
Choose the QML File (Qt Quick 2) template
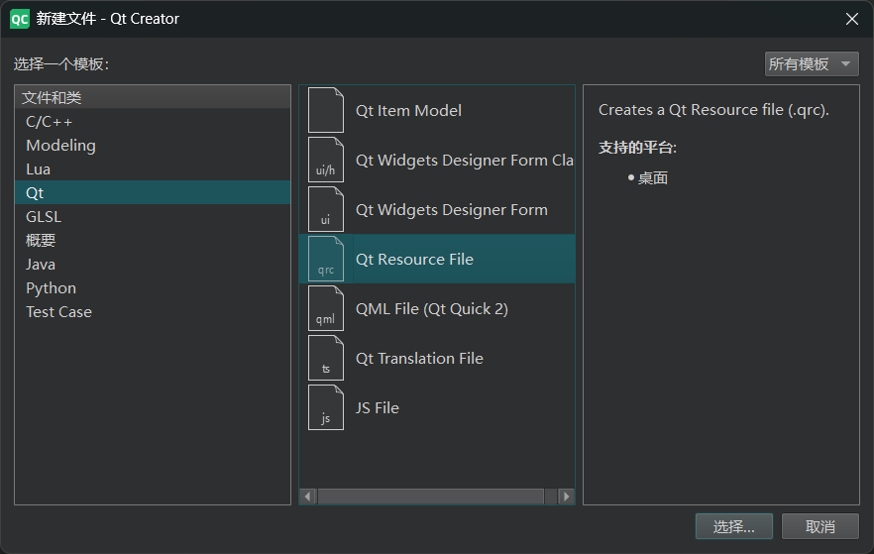click(437, 309)
